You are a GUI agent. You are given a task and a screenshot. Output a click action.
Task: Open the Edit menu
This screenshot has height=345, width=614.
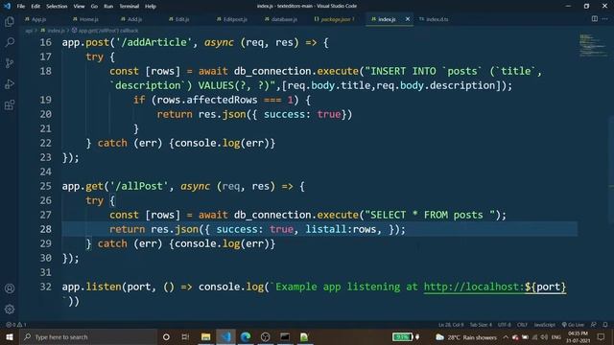coord(35,7)
